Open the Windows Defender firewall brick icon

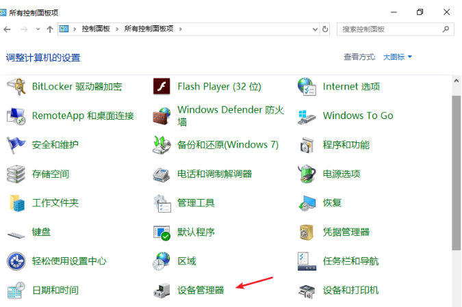(x=162, y=116)
